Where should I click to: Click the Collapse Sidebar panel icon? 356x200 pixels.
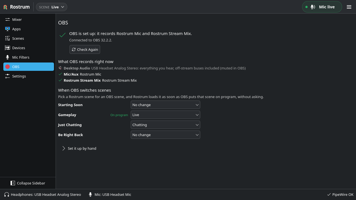[x=13, y=183]
